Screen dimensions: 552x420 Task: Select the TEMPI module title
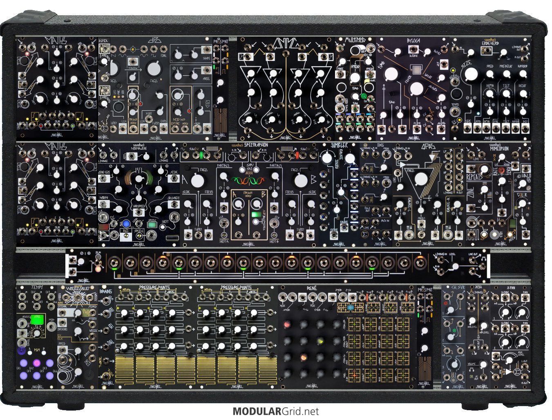(37, 287)
